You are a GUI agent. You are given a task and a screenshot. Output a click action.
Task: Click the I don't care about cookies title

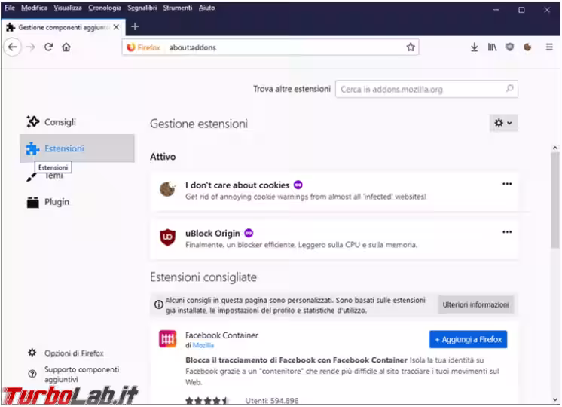pos(237,185)
